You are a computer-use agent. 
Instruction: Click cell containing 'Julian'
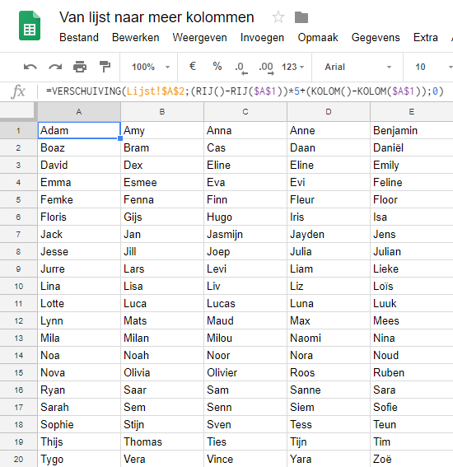coord(412,251)
